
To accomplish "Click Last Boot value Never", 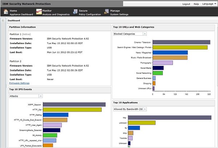I will 50,79.
